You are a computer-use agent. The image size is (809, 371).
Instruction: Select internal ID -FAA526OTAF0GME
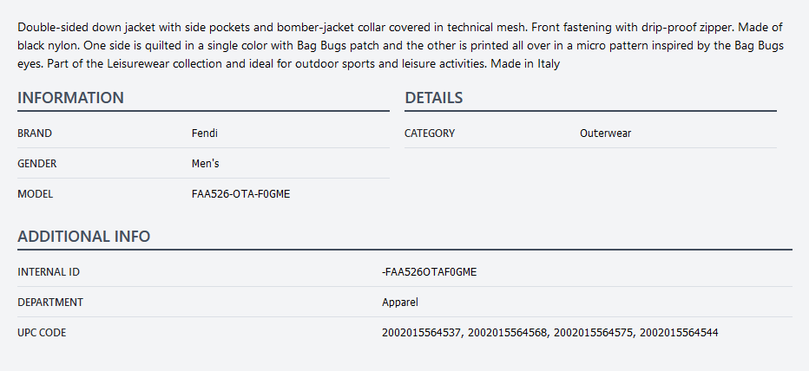(x=429, y=272)
